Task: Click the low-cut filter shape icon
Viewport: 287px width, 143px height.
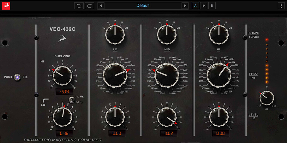Action: pos(45,100)
